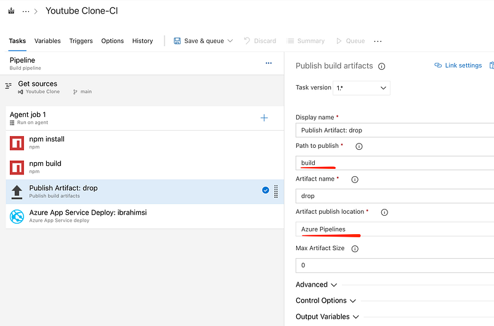Viewport: 494px width, 326px height.
Task: Click the main branch label
Action: click(x=86, y=92)
